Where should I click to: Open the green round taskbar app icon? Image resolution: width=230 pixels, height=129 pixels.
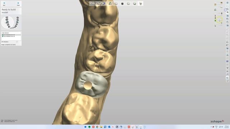point(89,127)
